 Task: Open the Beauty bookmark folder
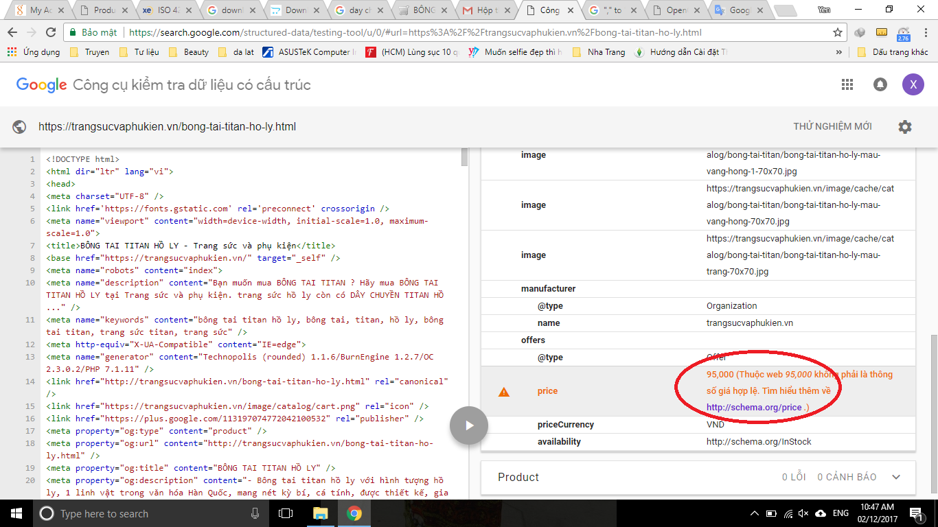189,52
